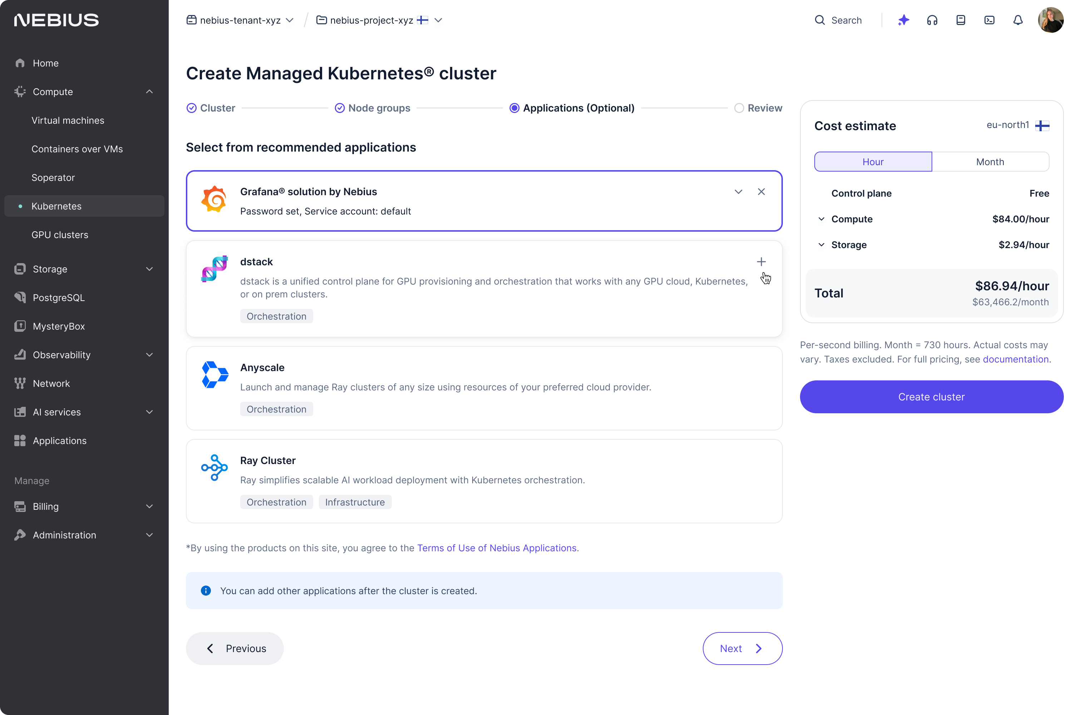Click the MysteryBox icon in the sidebar
This screenshot has width=1081, height=715.
(x=20, y=326)
